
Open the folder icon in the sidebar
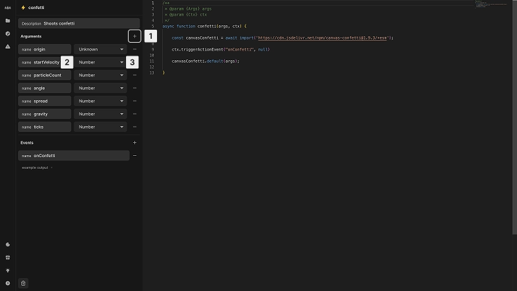pyautogui.click(x=8, y=21)
